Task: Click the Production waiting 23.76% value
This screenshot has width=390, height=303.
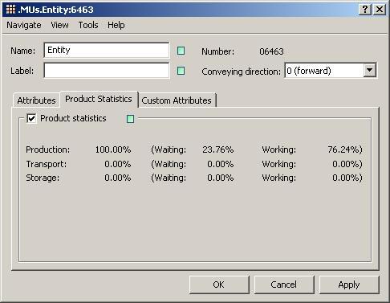Action: [x=218, y=149]
